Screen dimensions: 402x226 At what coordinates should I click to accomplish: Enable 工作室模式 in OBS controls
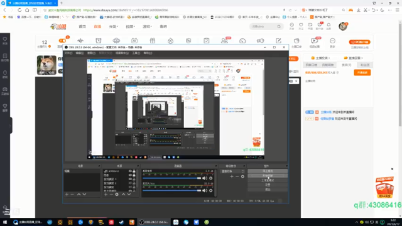point(268,180)
